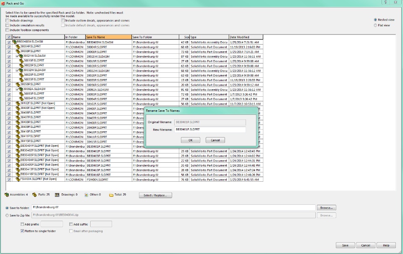
Task: Sort by the Save To Name column header
Action: [x=108, y=37]
